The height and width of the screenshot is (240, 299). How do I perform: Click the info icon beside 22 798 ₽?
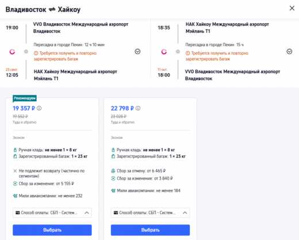pos(138,108)
